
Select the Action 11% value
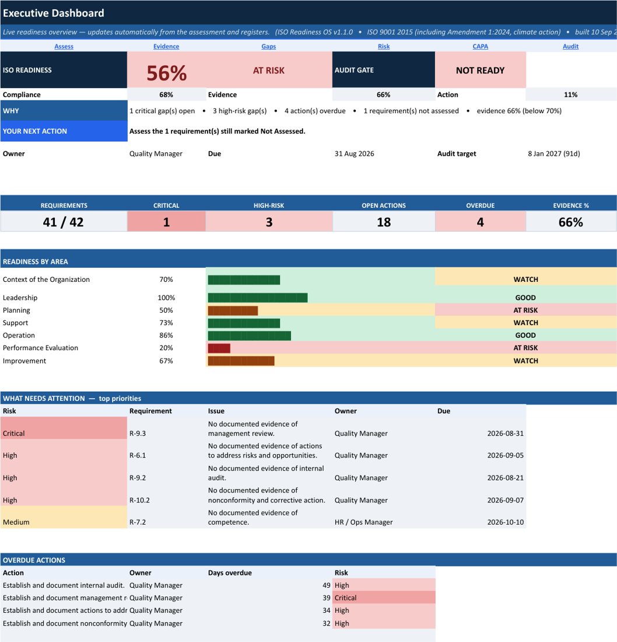571,95
